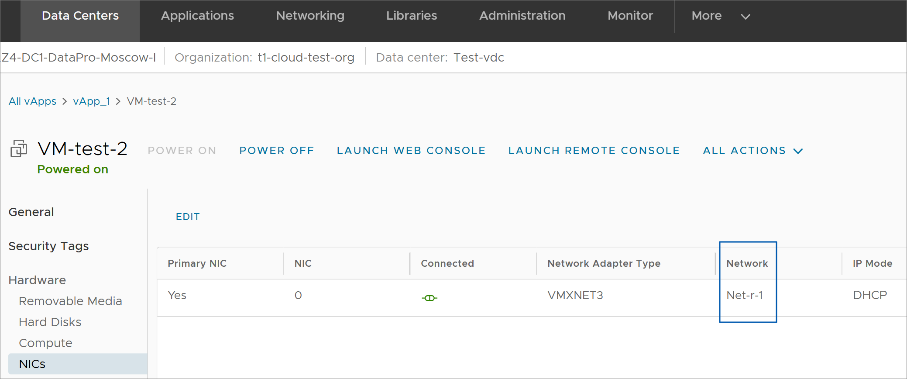Click the Network Adapter Type column header

tap(604, 263)
